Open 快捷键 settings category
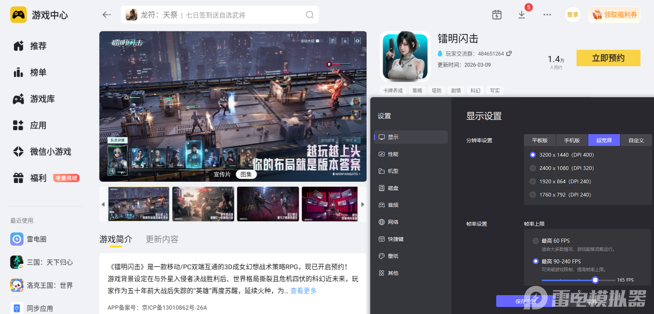The width and height of the screenshot is (654, 314). tap(411, 239)
